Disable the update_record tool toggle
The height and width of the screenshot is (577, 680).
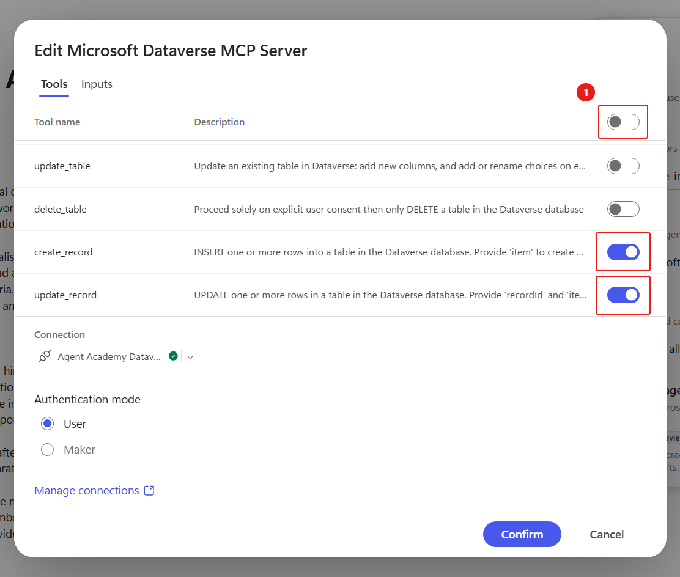623,295
